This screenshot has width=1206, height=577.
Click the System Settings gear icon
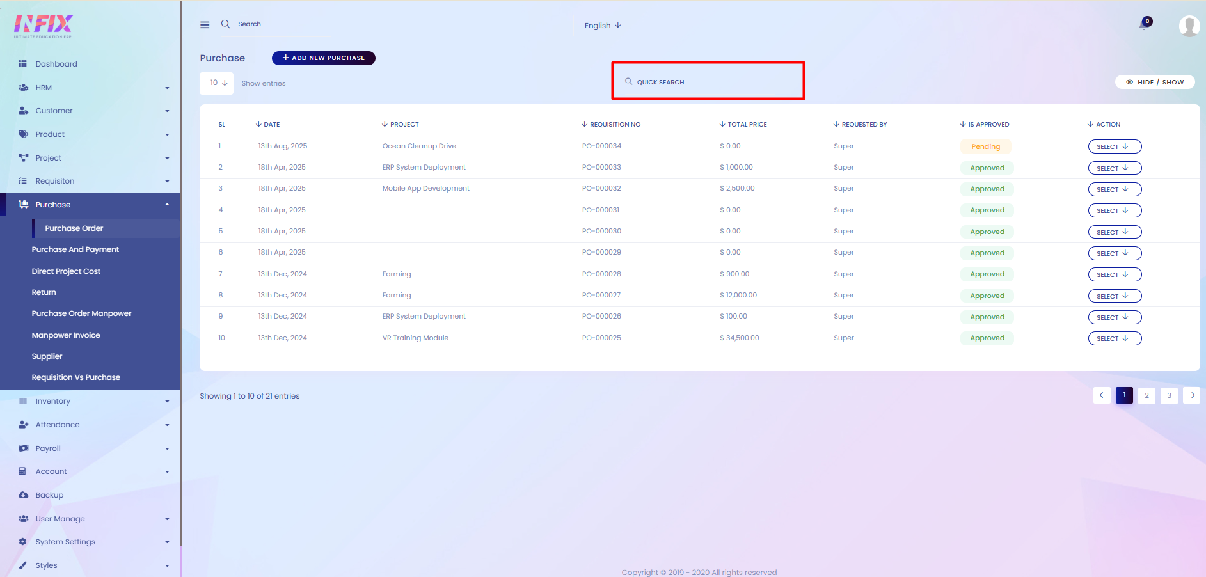(22, 542)
